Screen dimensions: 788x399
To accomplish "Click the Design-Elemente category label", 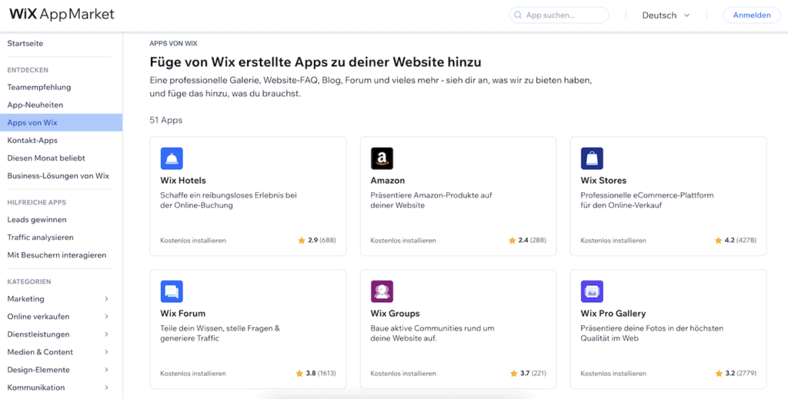I will 38,370.
